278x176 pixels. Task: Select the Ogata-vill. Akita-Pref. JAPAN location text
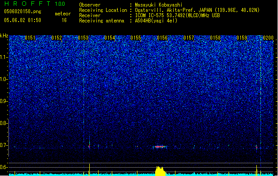tap(197, 10)
